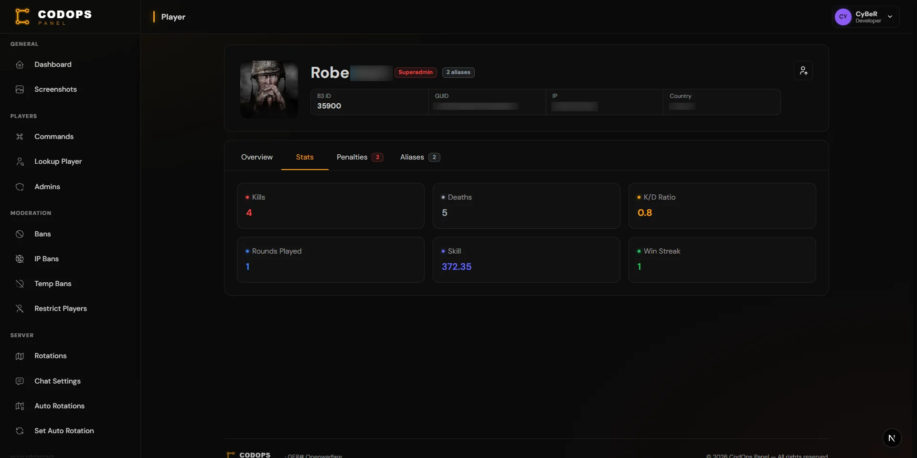Click the Deaths stat card
The height and width of the screenshot is (458, 917).
(526, 206)
